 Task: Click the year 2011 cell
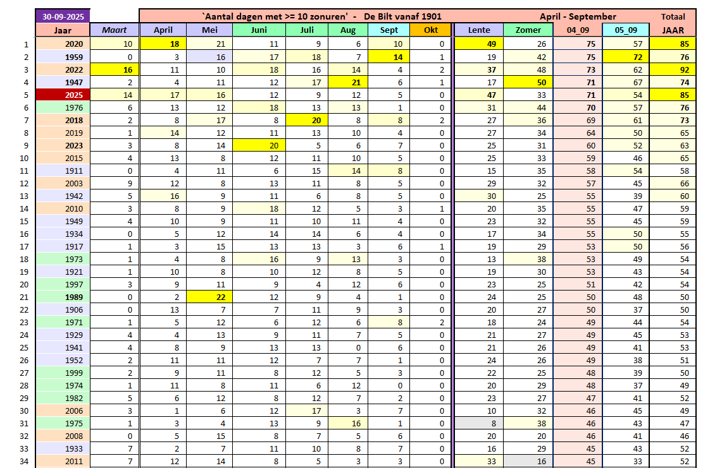(x=63, y=462)
